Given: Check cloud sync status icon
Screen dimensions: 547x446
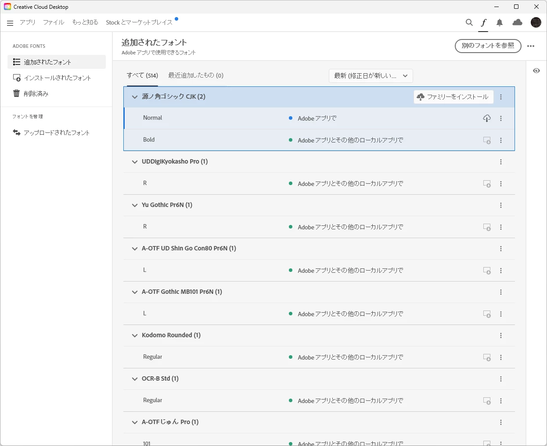Looking at the screenshot, I should pos(518,22).
